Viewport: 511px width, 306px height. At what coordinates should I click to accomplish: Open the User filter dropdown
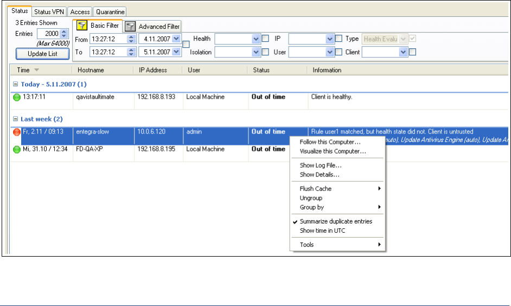pos(330,52)
